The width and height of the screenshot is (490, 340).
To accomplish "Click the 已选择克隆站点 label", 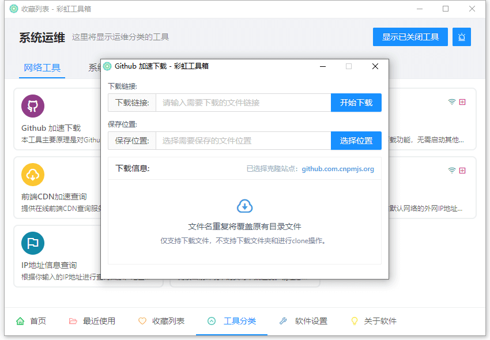I will (272, 169).
